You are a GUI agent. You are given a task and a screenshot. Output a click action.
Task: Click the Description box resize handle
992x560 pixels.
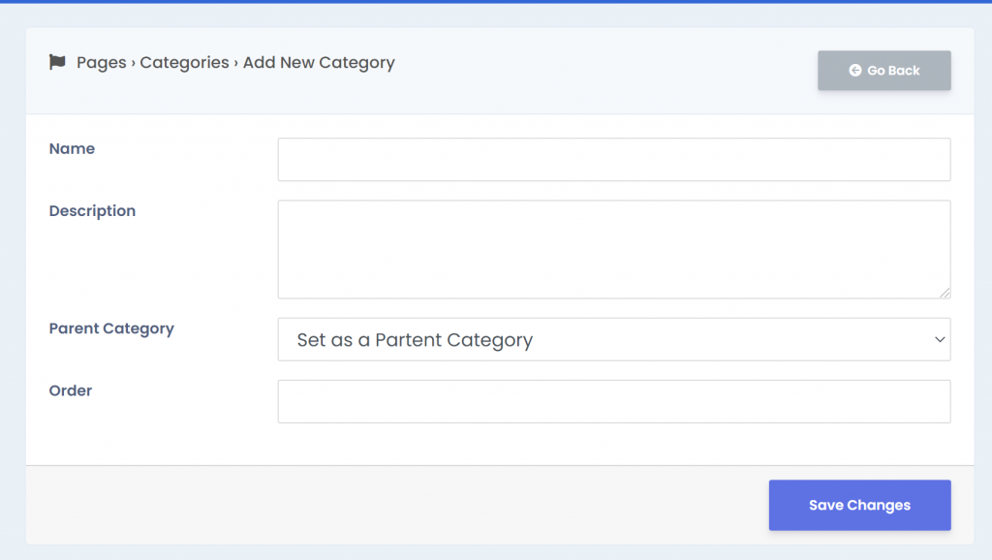945,293
